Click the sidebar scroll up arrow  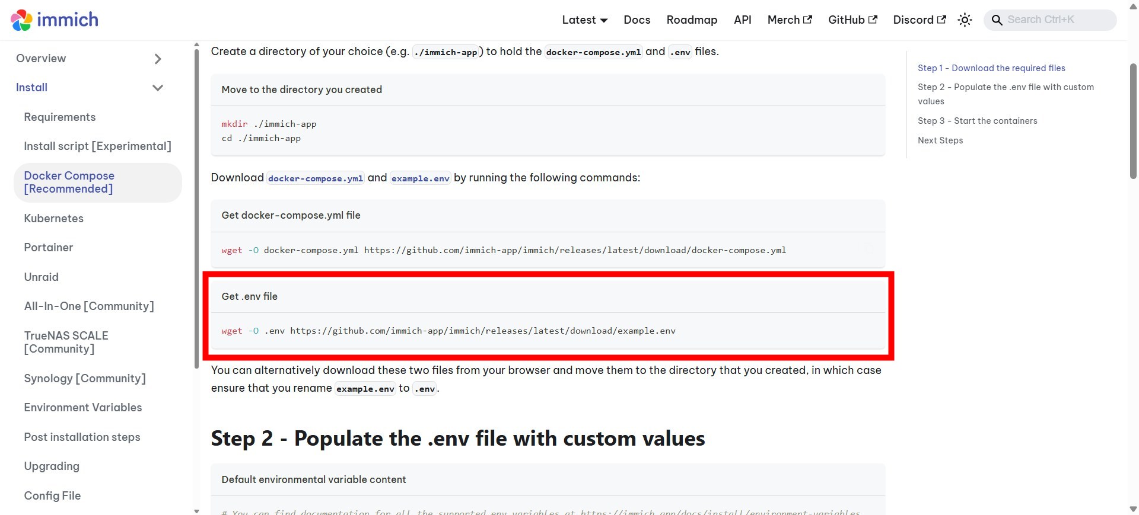pos(197,44)
